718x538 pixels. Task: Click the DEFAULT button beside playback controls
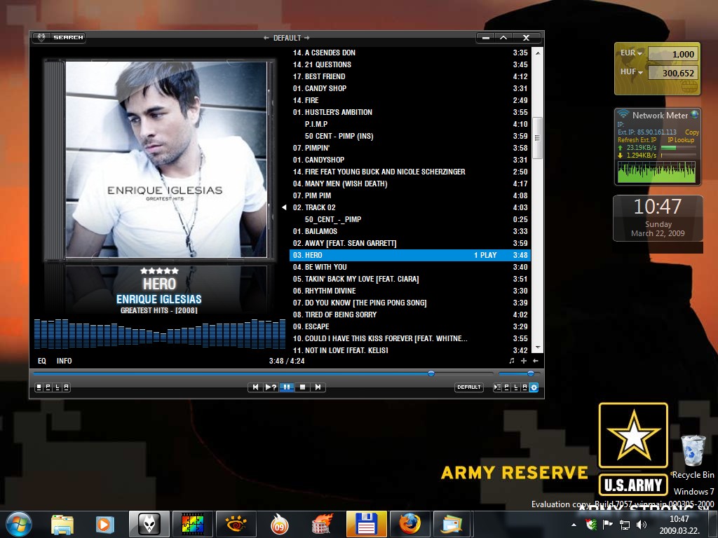pos(469,387)
